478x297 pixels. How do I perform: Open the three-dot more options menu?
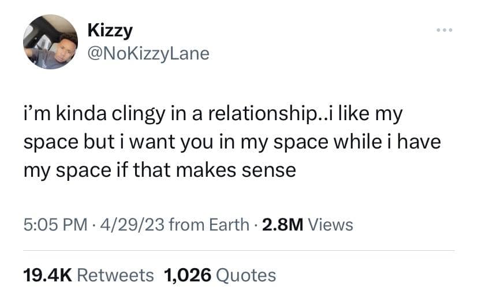pos(445,29)
